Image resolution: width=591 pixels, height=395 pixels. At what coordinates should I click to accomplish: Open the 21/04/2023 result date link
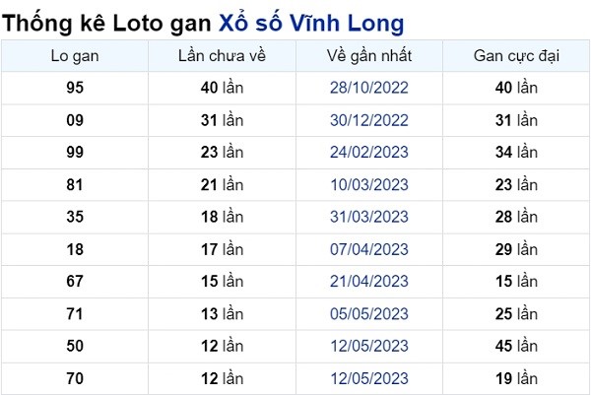369,282
